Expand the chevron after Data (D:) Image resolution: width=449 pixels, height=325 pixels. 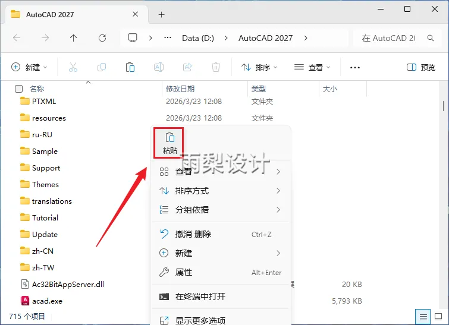tap(226, 38)
